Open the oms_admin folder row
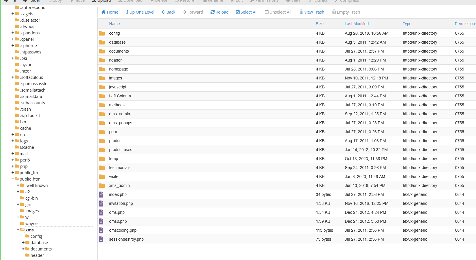476x260 pixels. click(x=119, y=114)
